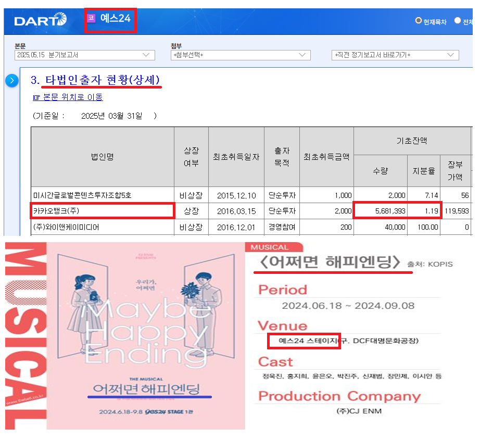This screenshot has width=480, height=441.
Task: Click the 미시간글로벌콘텐츠투자조합5호 row name
Action: (82, 195)
